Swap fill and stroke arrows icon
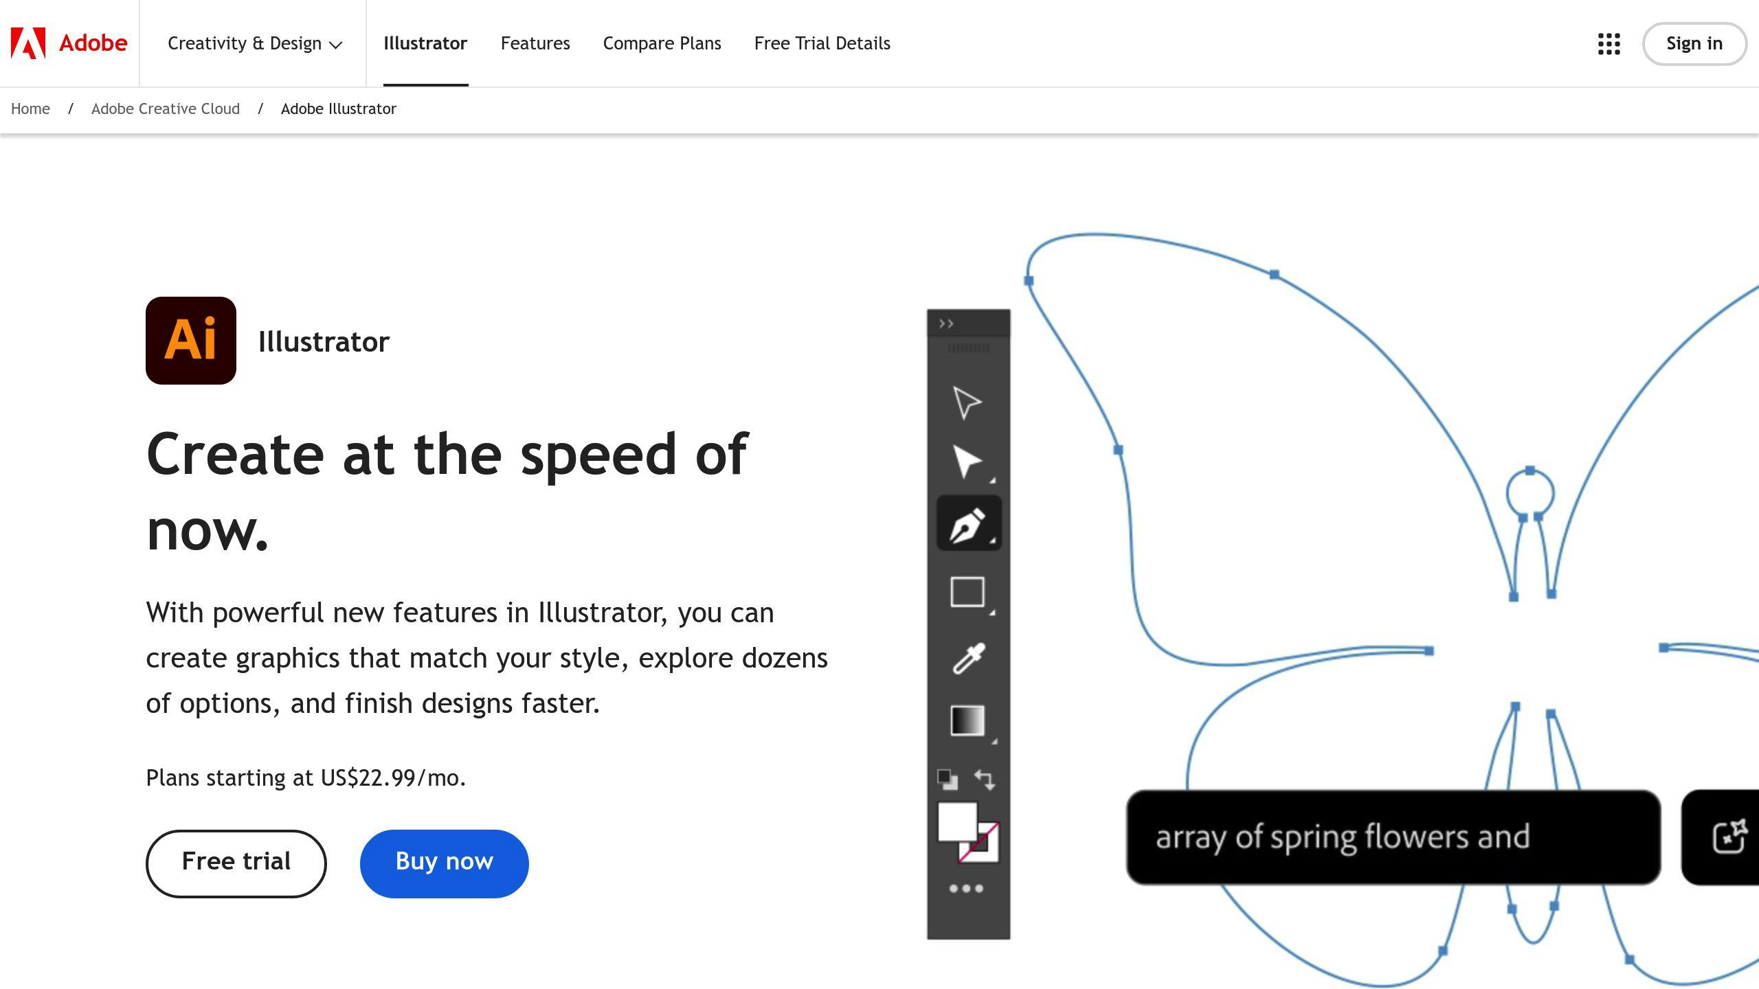 [985, 780]
